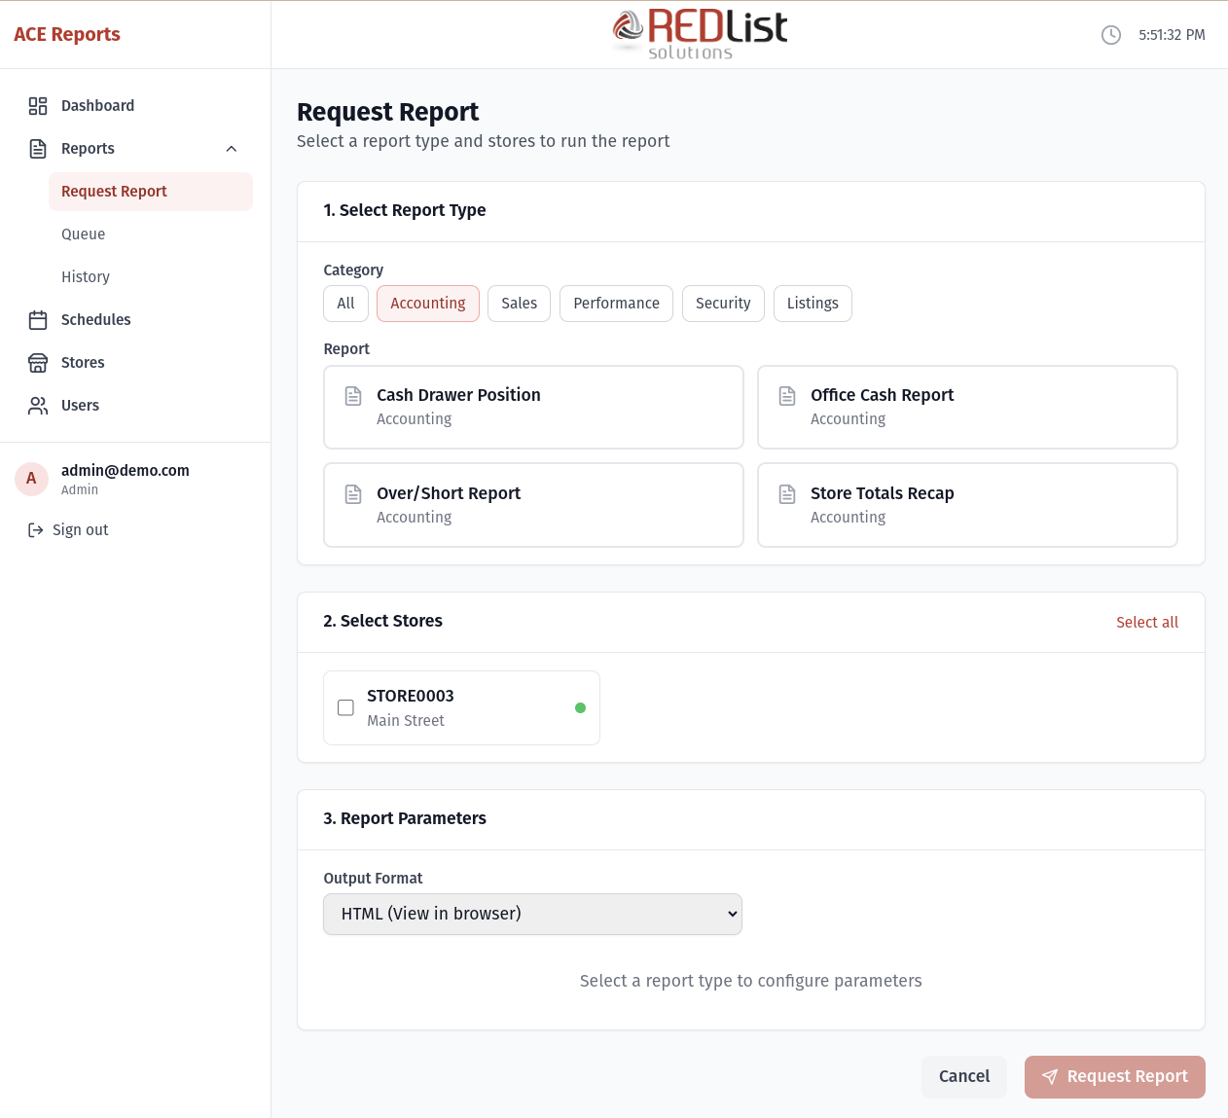Screen dimensions: 1228x1118
Task: Click the Dashboard icon in the sidebar
Action: [x=38, y=105]
